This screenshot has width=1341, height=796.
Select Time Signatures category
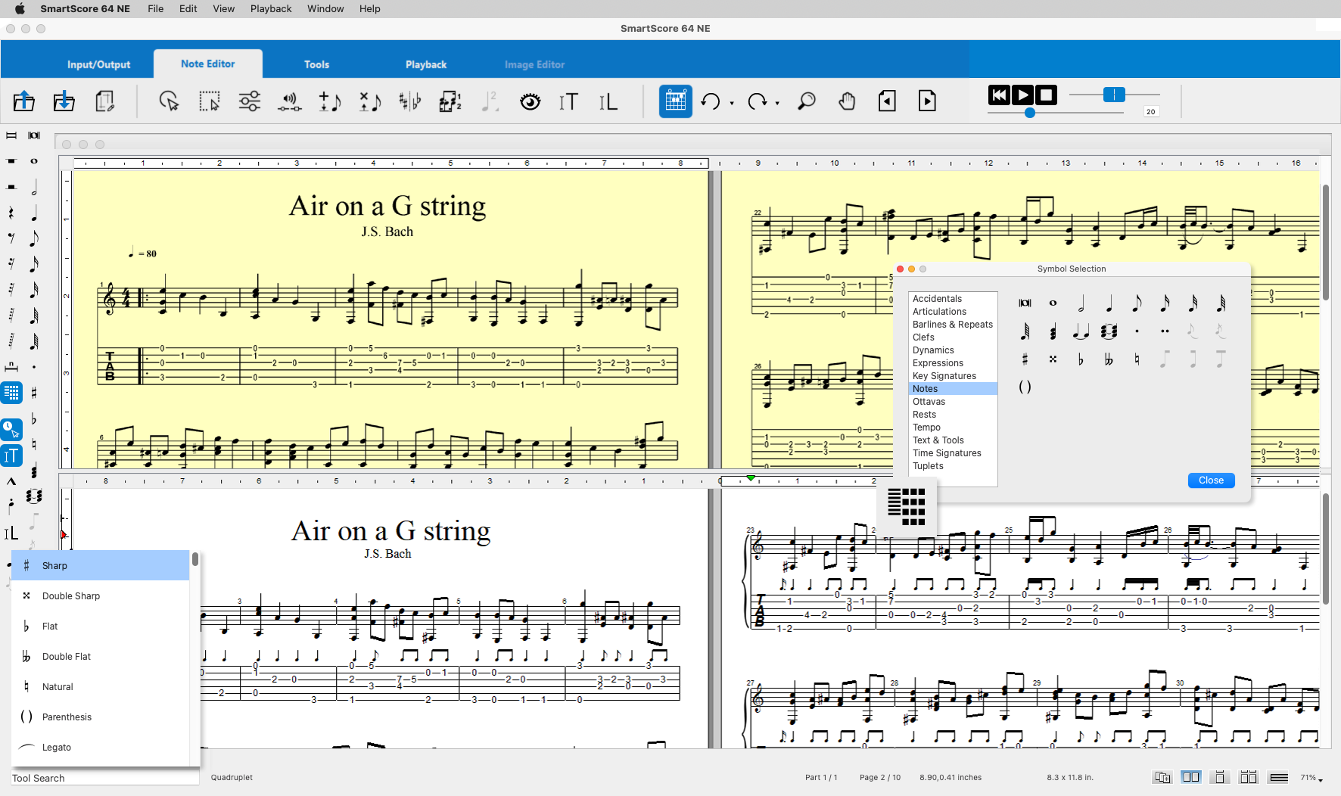953,453
